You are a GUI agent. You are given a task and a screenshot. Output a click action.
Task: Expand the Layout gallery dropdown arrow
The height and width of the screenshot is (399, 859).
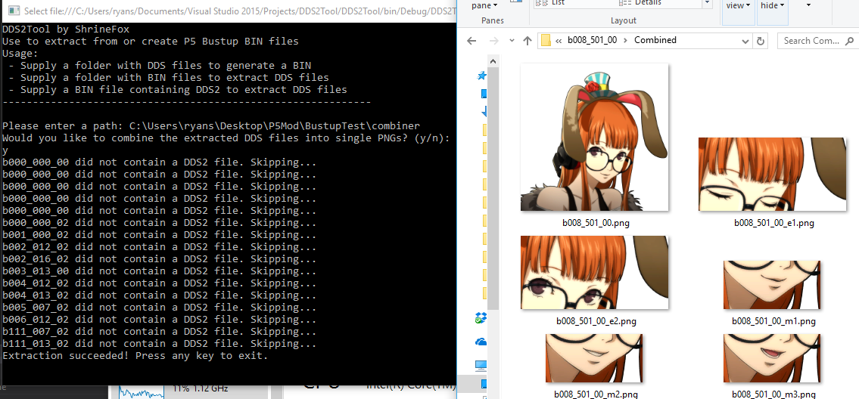coord(707,3)
